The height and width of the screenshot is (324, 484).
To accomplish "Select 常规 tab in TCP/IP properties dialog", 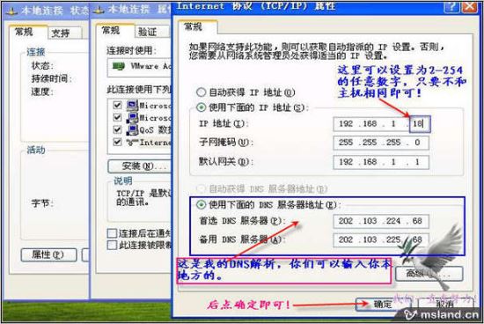I will coord(197,27).
